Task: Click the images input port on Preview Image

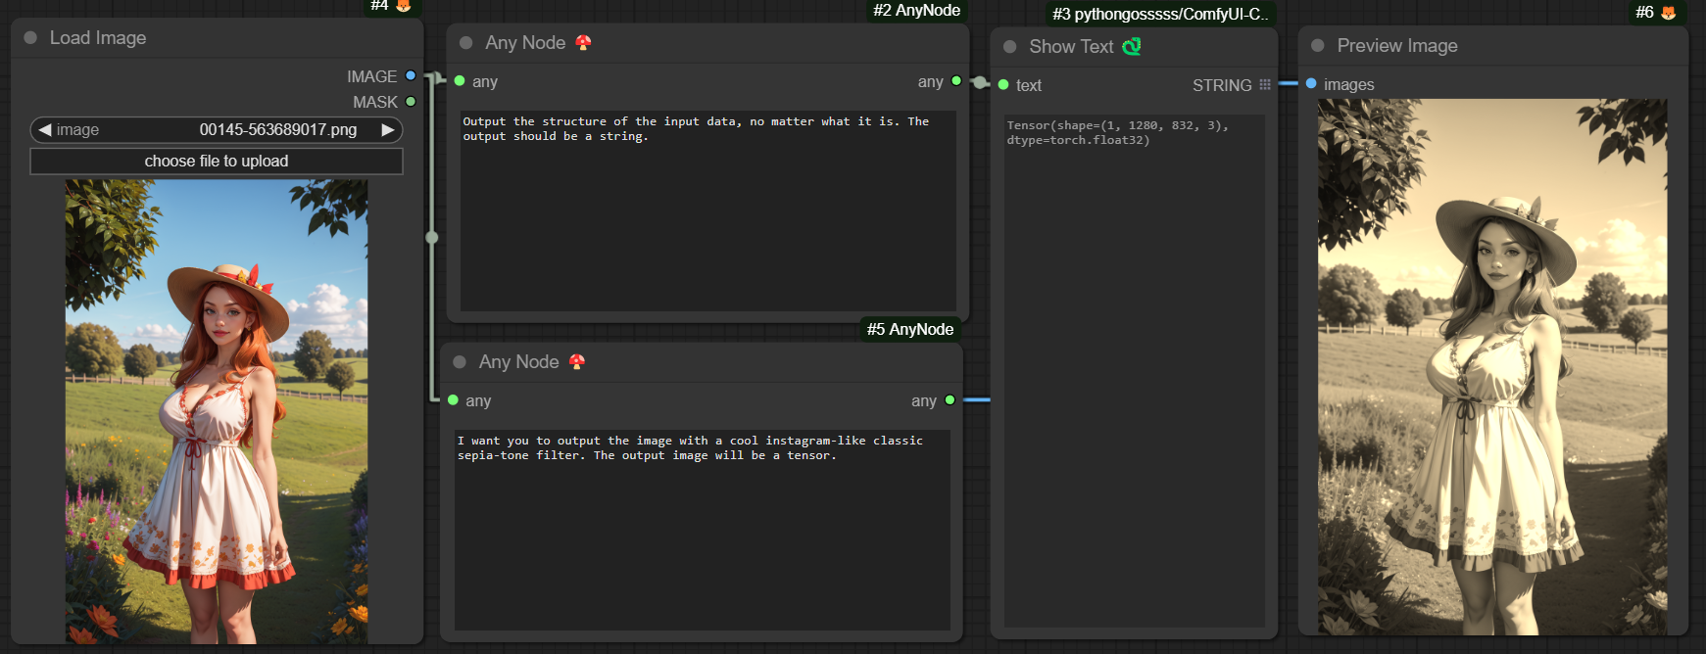Action: pos(1311,84)
